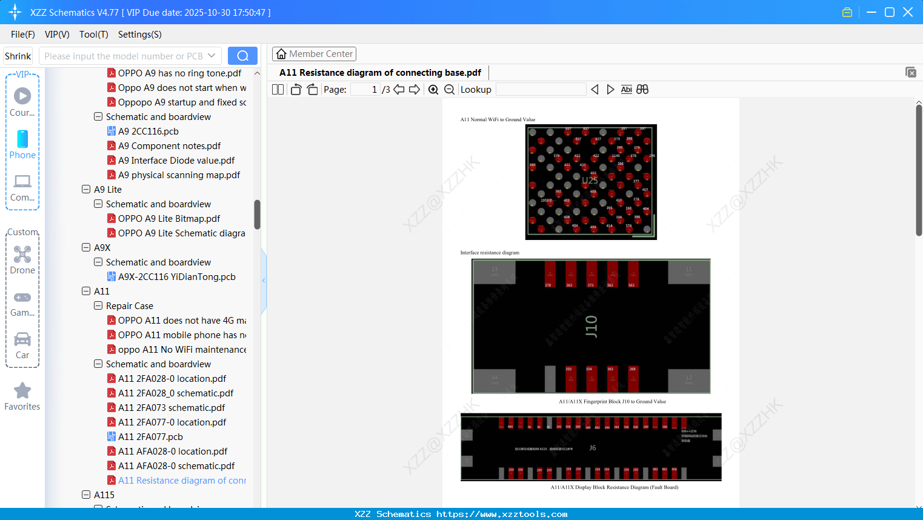923x520 pixels.
Task: Open the Car category
Action: 22,345
